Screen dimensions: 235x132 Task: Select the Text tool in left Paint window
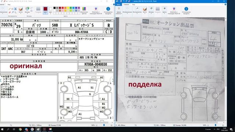[15, 9]
